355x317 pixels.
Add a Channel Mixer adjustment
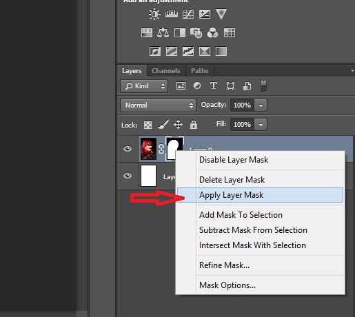click(x=212, y=32)
